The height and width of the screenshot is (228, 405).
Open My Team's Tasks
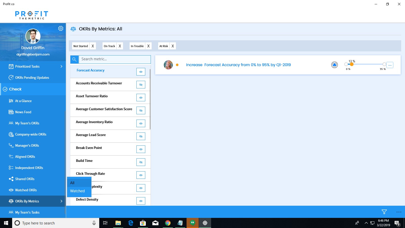[x=33, y=212]
